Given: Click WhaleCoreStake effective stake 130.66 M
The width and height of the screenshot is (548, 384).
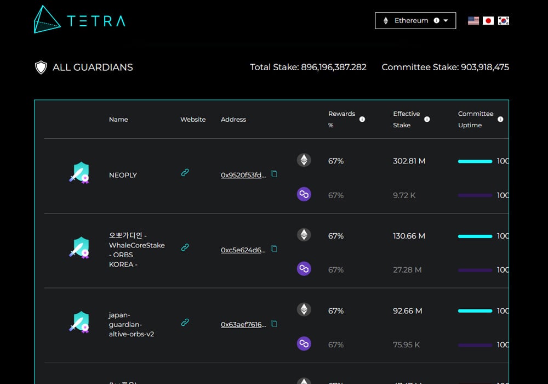Looking at the screenshot, I should click(409, 236).
